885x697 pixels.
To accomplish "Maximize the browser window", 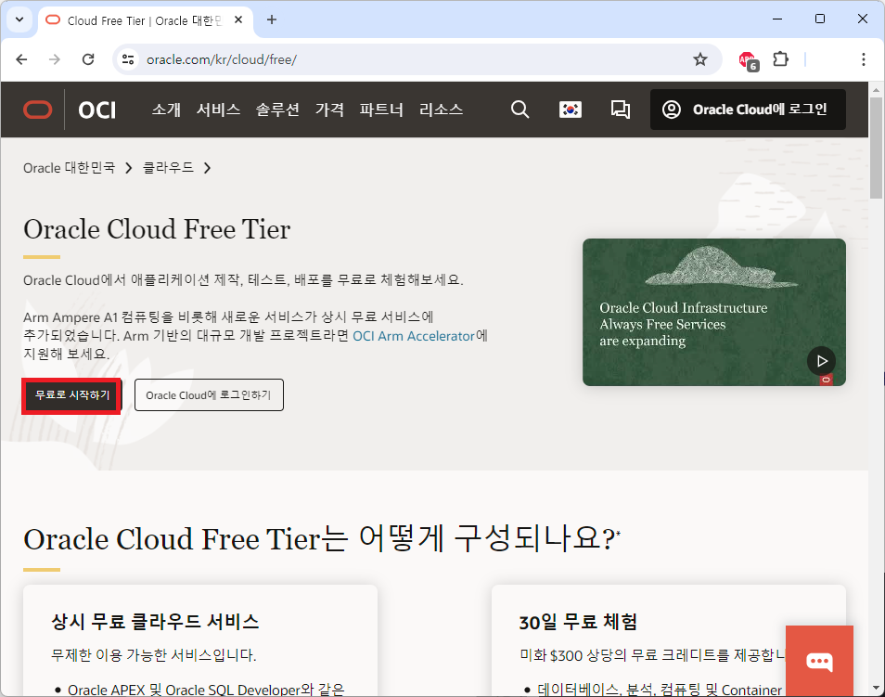I will coord(820,19).
